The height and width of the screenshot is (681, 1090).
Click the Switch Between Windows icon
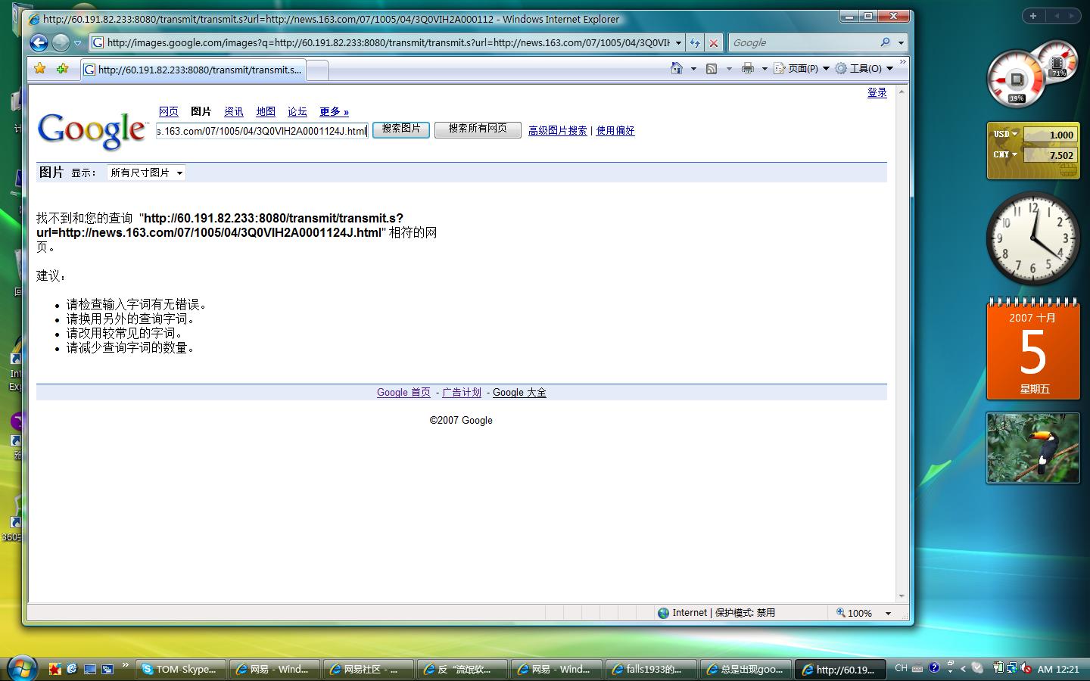(107, 669)
